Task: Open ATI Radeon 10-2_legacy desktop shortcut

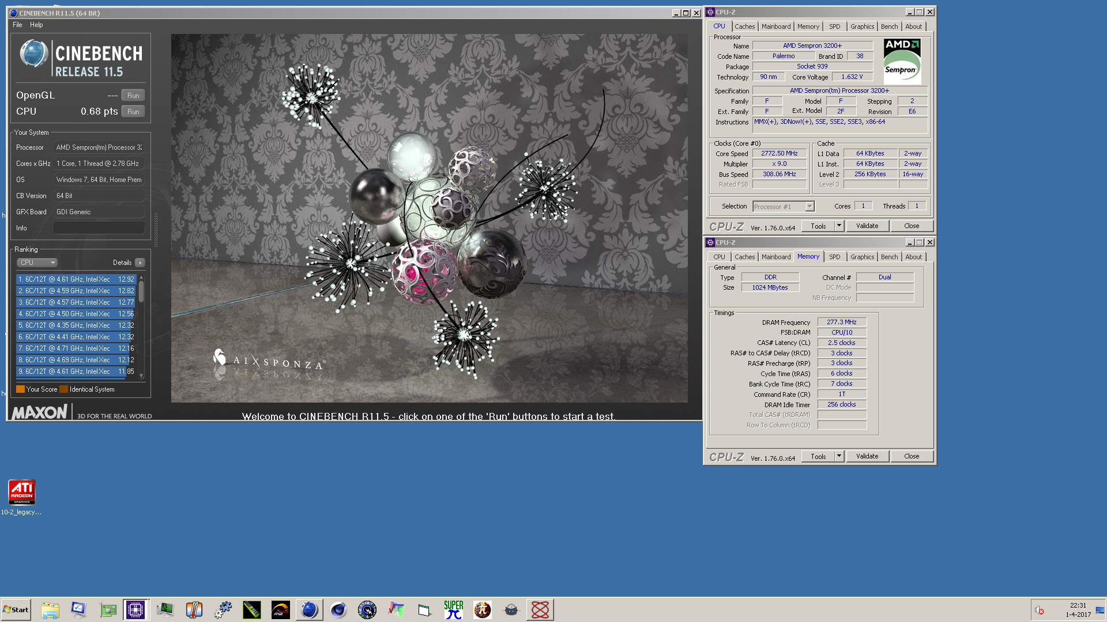Action: tap(22, 497)
